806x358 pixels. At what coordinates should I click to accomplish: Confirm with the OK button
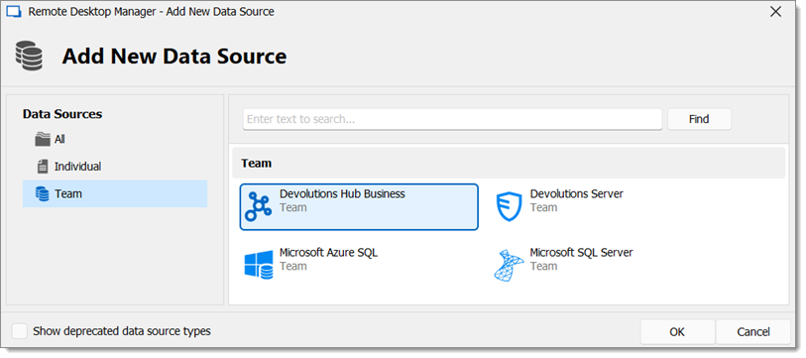click(677, 332)
